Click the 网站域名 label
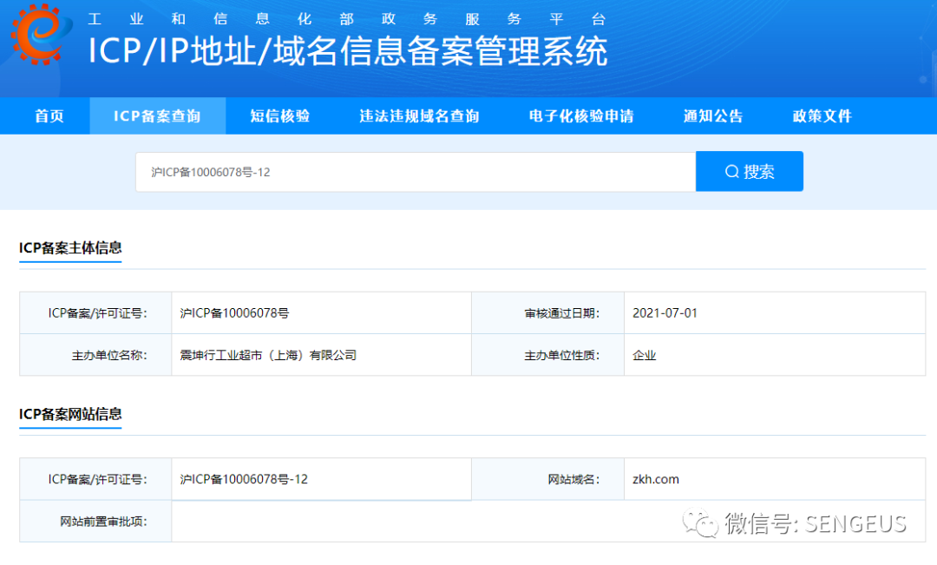Image resolution: width=937 pixels, height=565 pixels. coord(573,479)
